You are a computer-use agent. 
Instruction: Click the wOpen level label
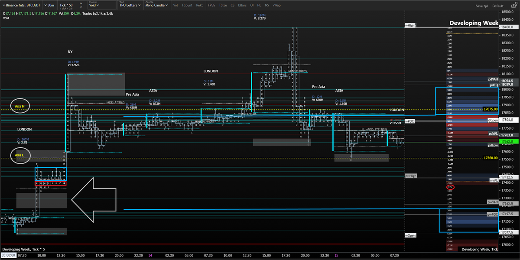point(410,235)
